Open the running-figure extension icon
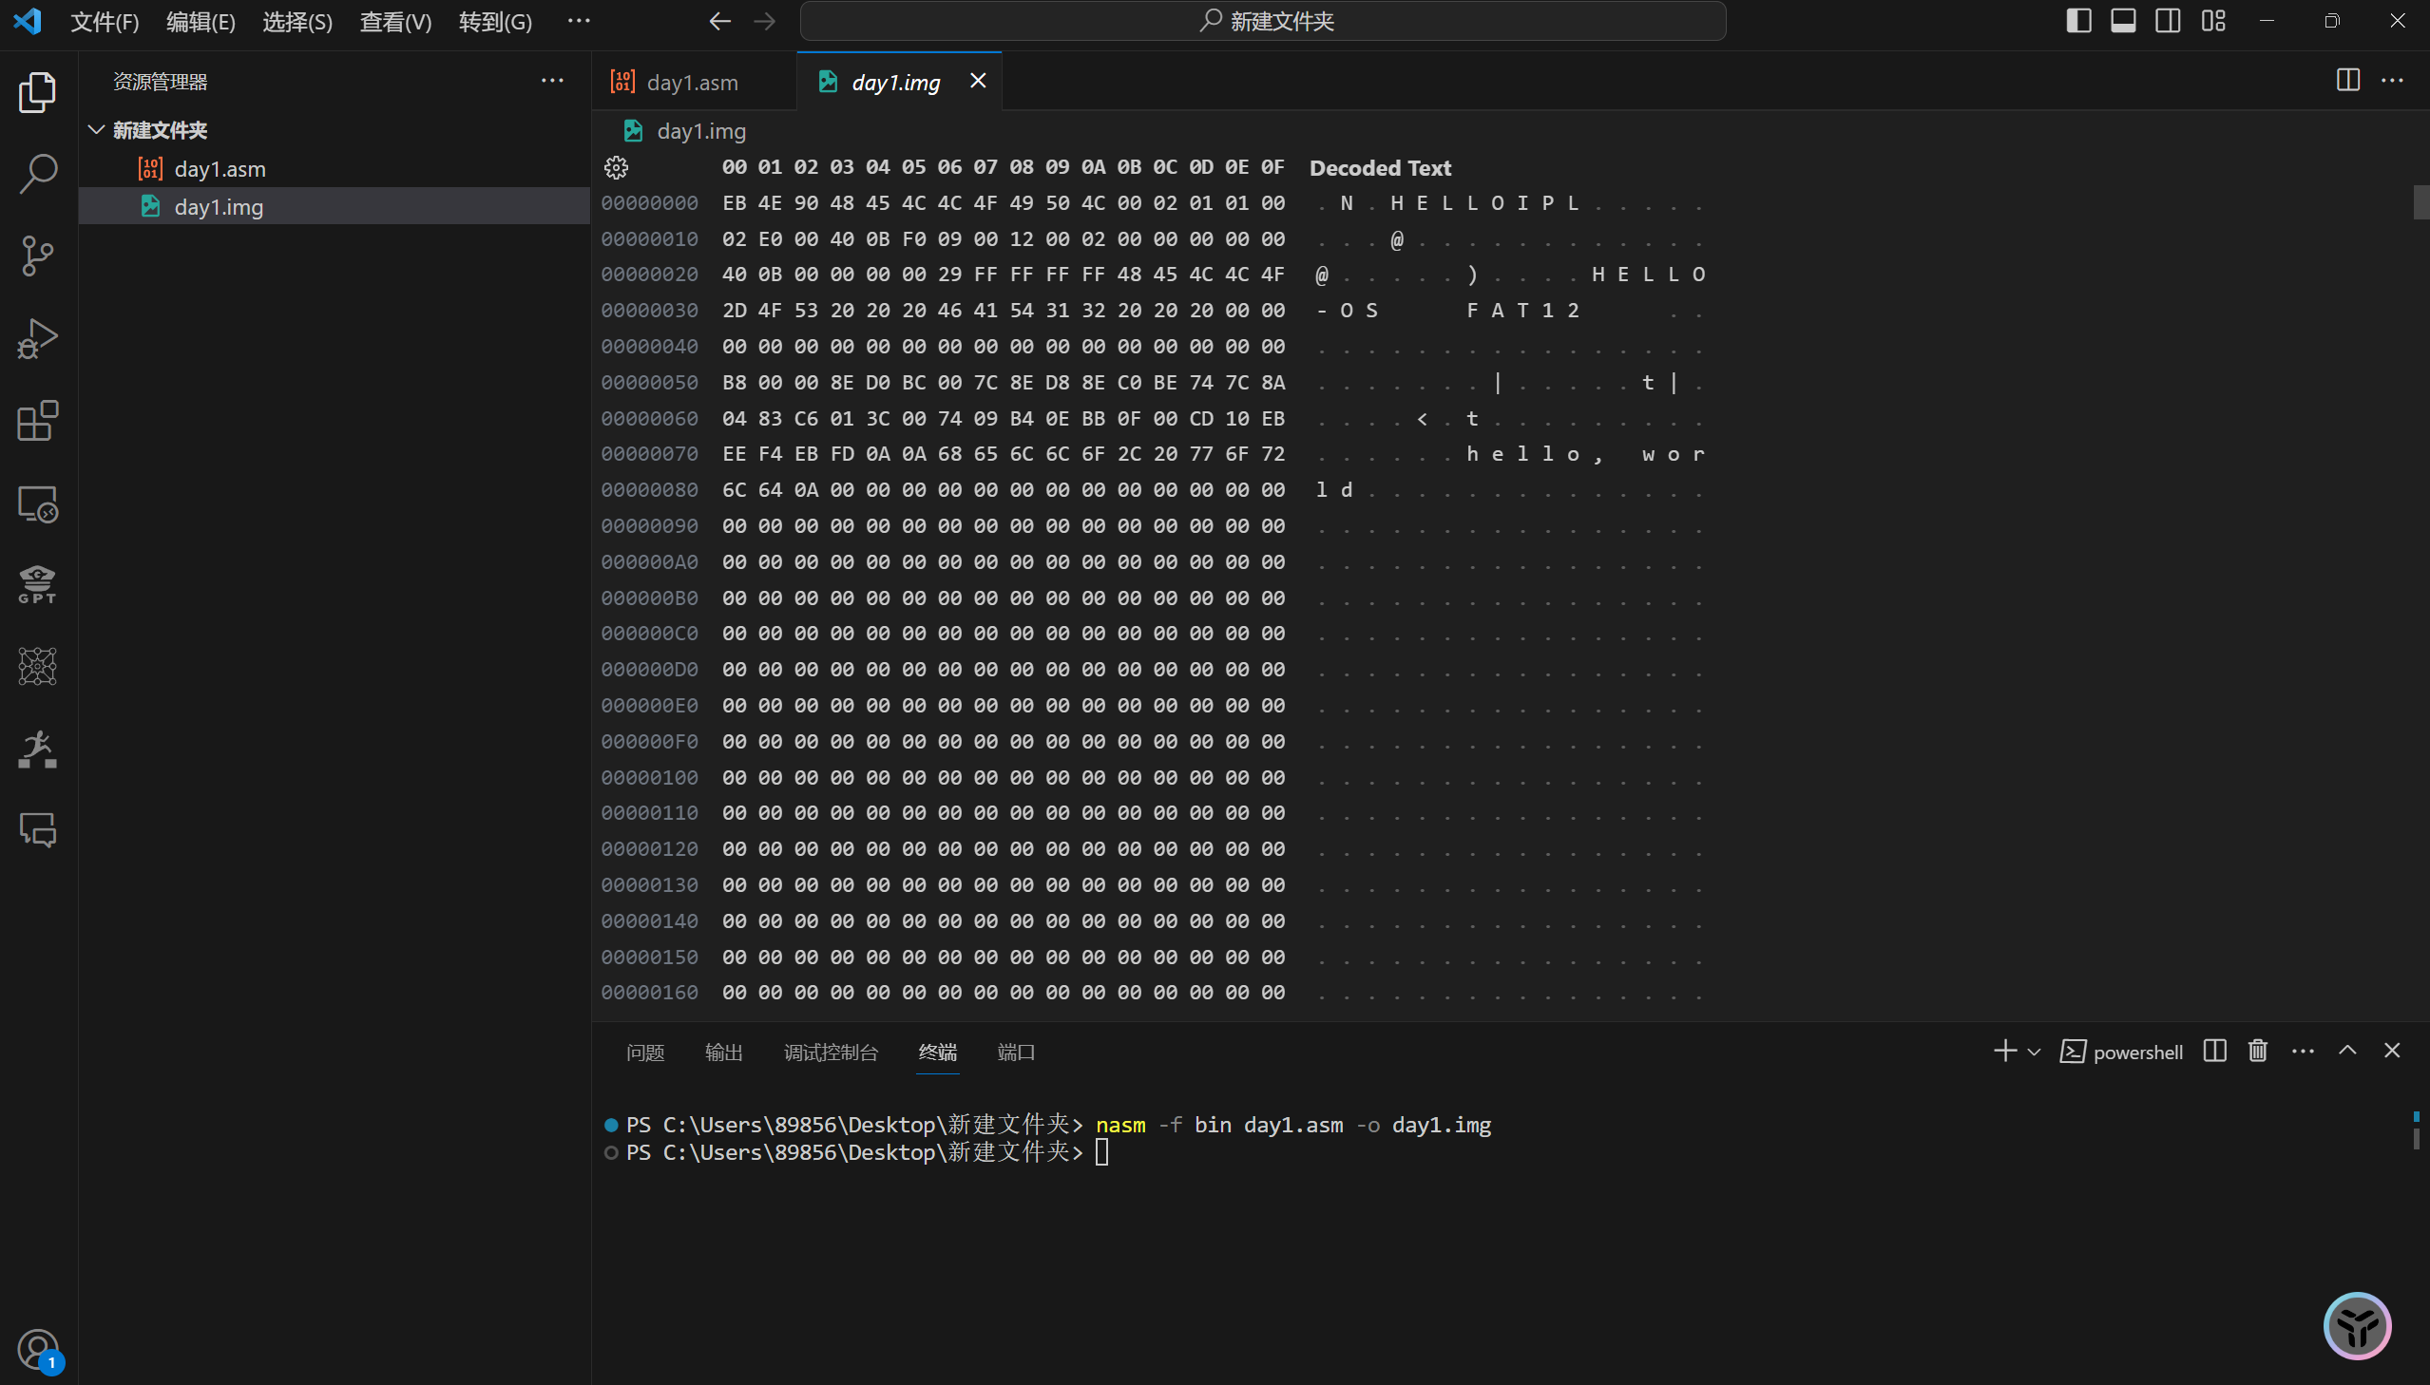 [x=38, y=749]
